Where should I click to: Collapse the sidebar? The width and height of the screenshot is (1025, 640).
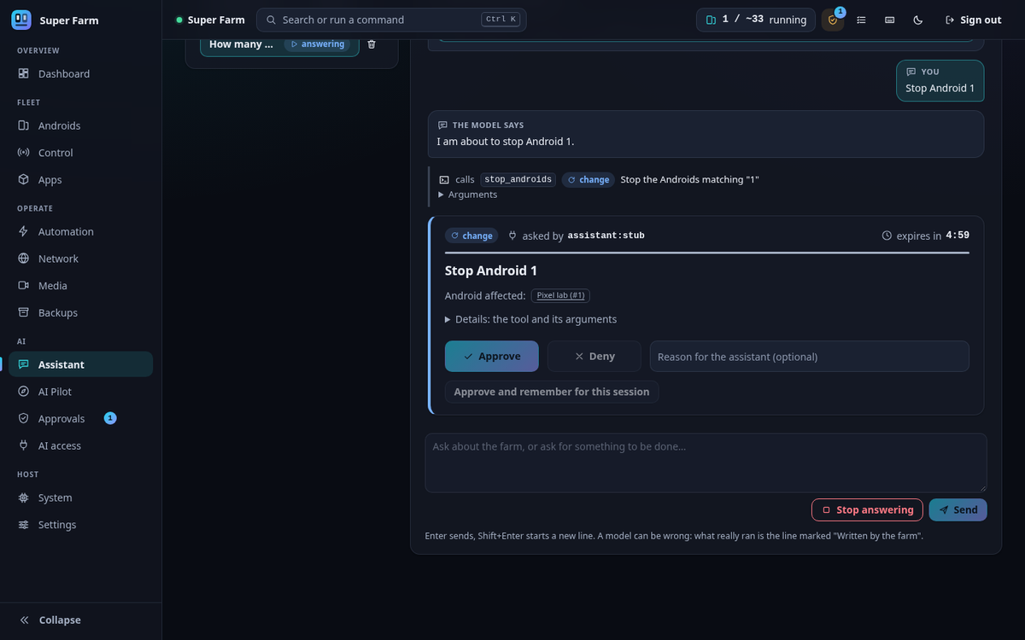pyautogui.click(x=81, y=620)
